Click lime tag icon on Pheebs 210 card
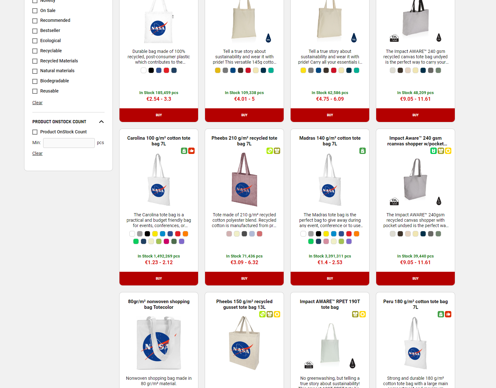 (270, 151)
